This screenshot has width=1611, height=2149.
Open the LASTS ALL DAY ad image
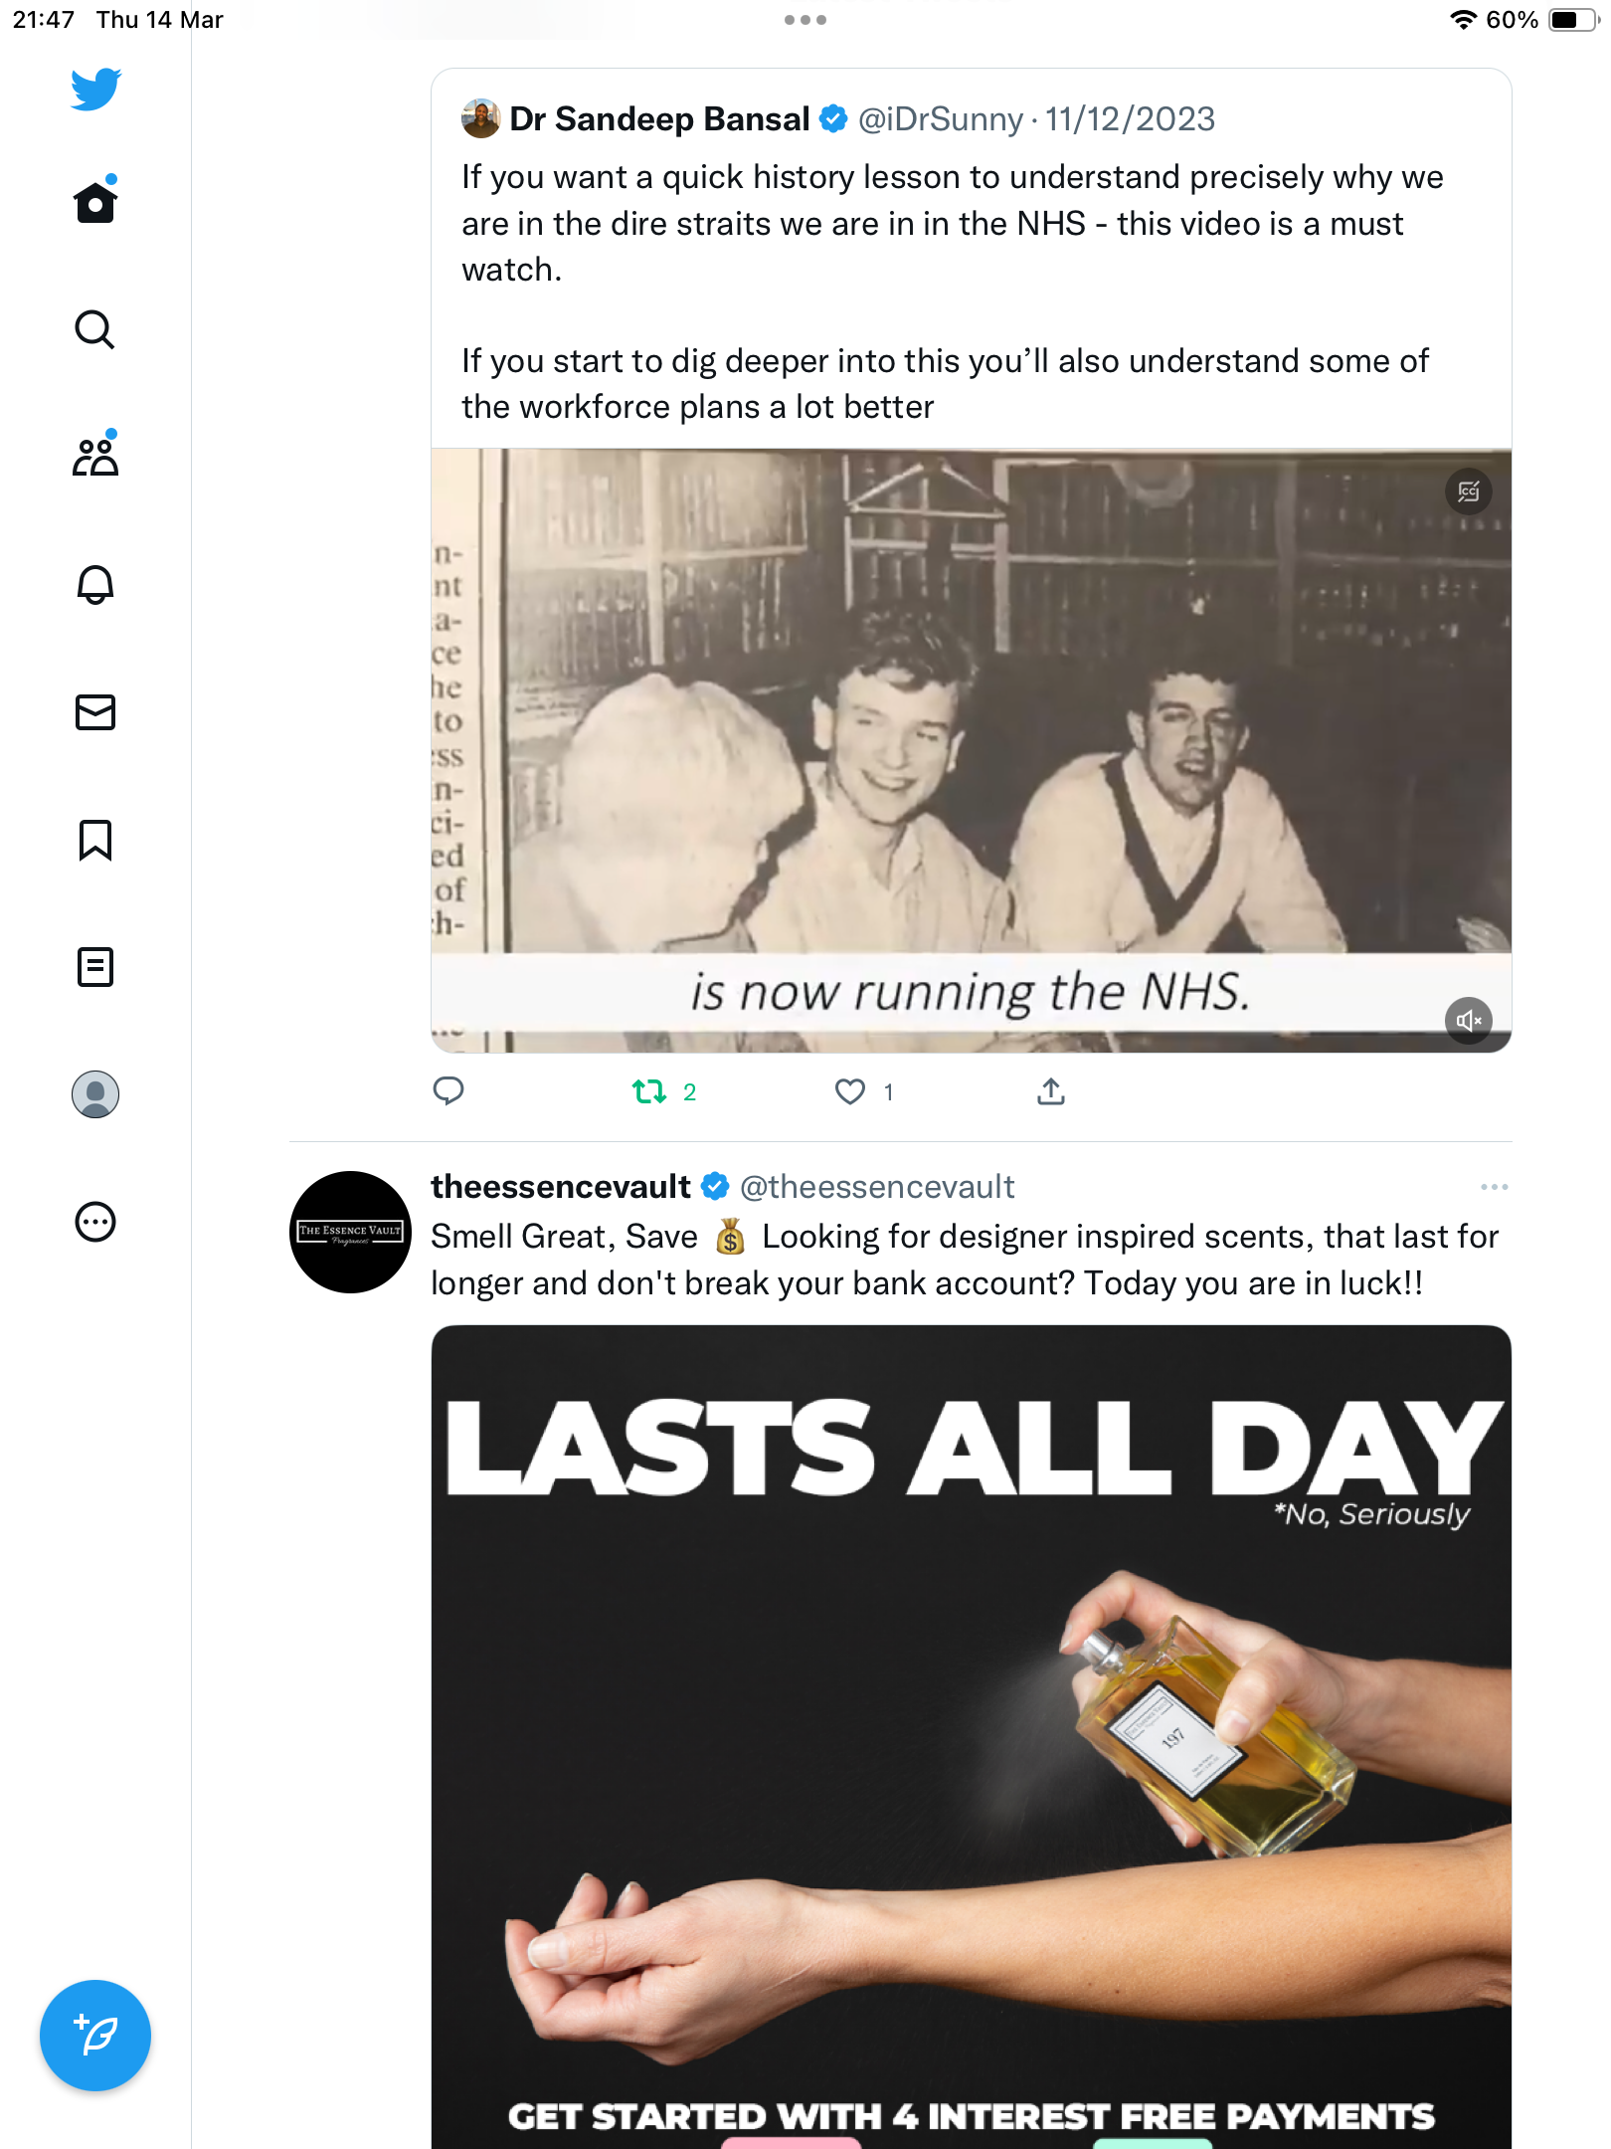tap(972, 1737)
